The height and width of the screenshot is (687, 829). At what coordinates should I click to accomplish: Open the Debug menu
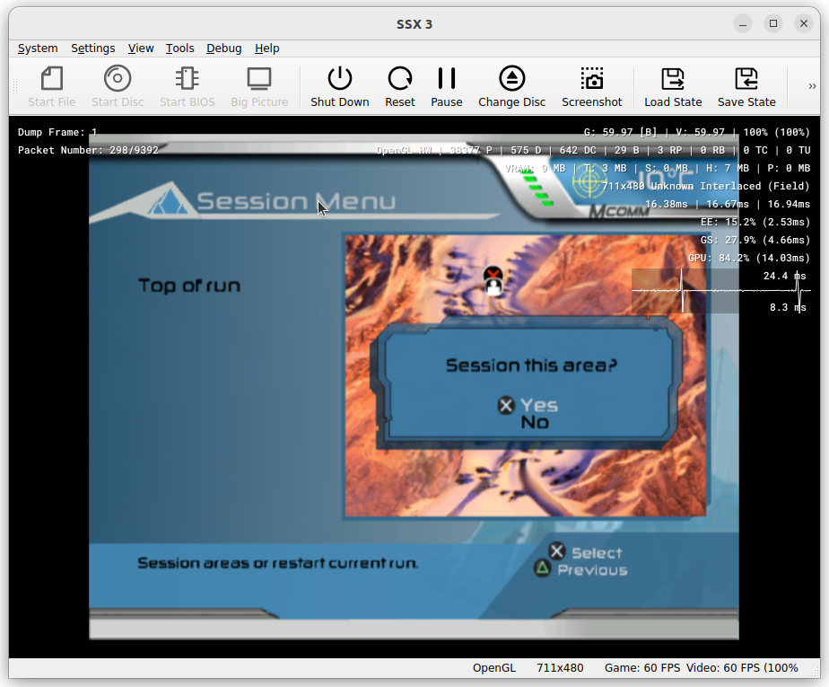coord(223,48)
